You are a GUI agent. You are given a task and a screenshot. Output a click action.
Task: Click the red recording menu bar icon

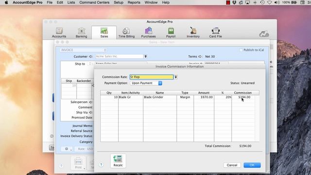coord(228,2)
